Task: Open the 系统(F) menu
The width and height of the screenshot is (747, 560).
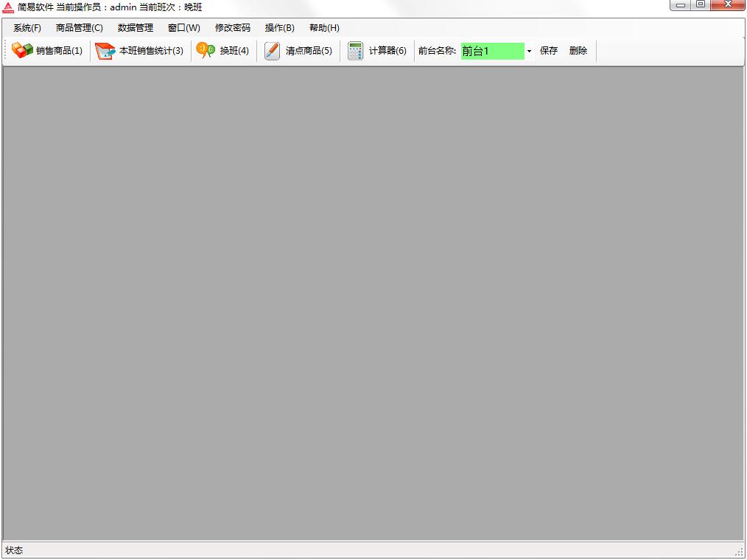Action: (27, 28)
